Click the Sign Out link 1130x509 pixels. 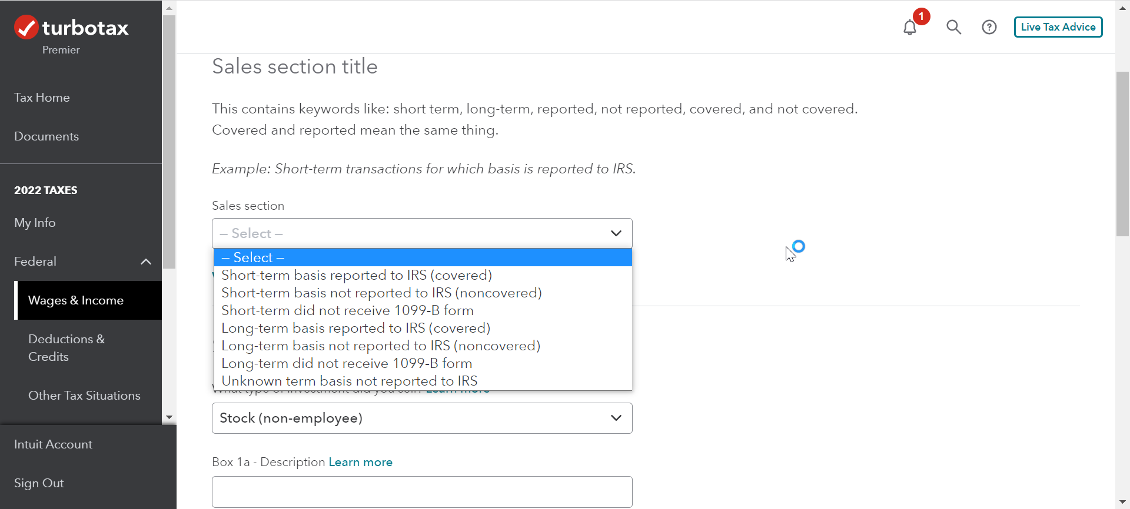pyautogui.click(x=39, y=483)
